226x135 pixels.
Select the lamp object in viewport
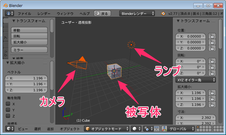[131, 45]
